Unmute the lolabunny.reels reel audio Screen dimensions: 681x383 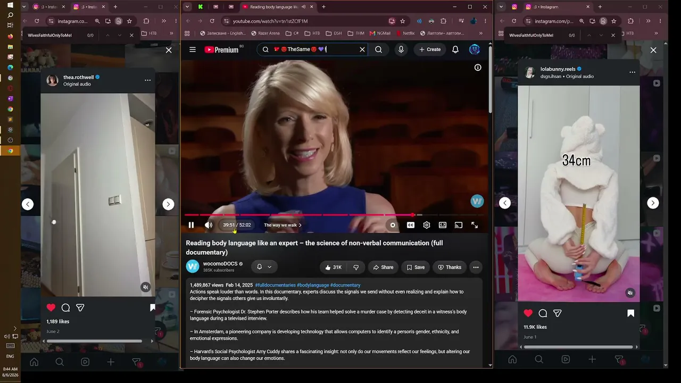630,293
